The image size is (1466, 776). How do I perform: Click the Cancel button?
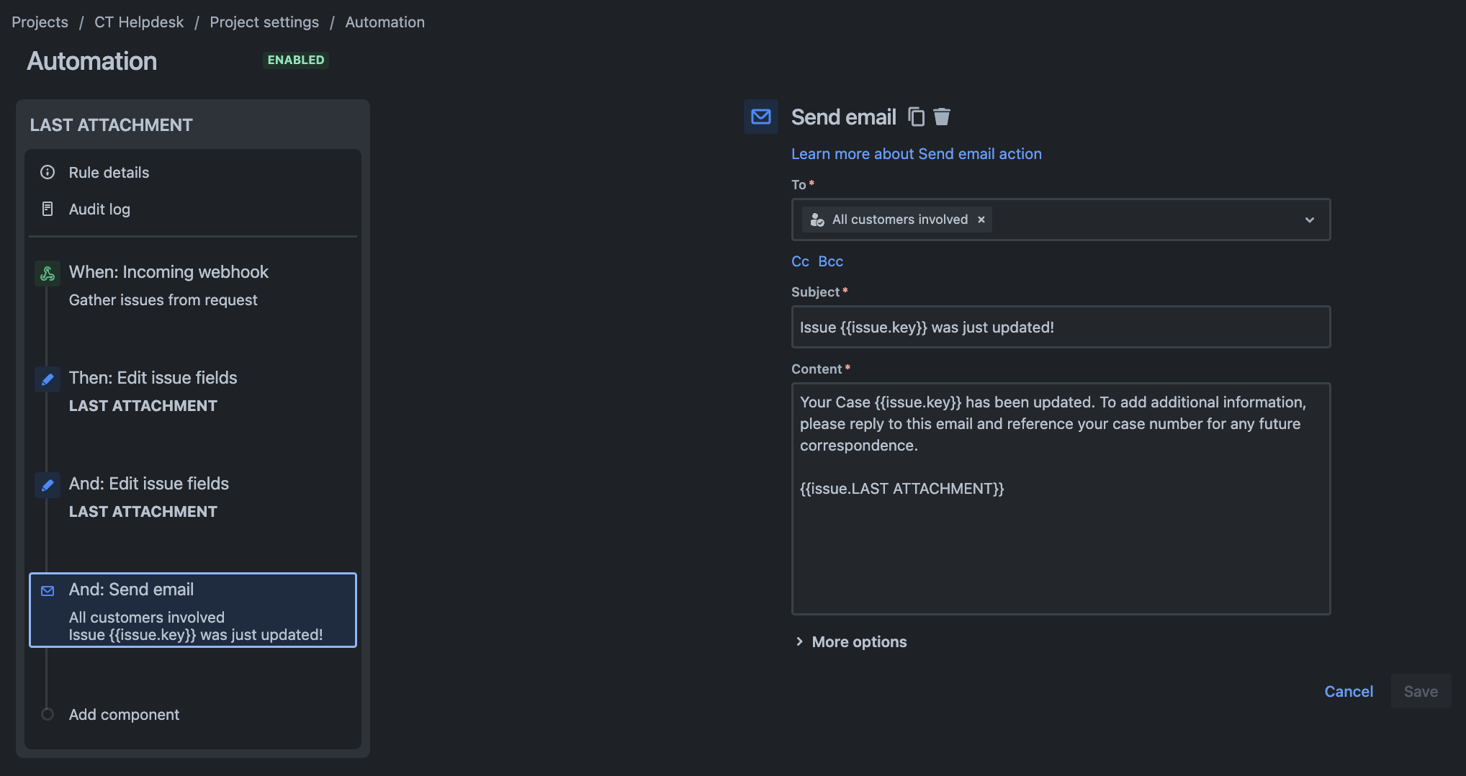coord(1349,691)
